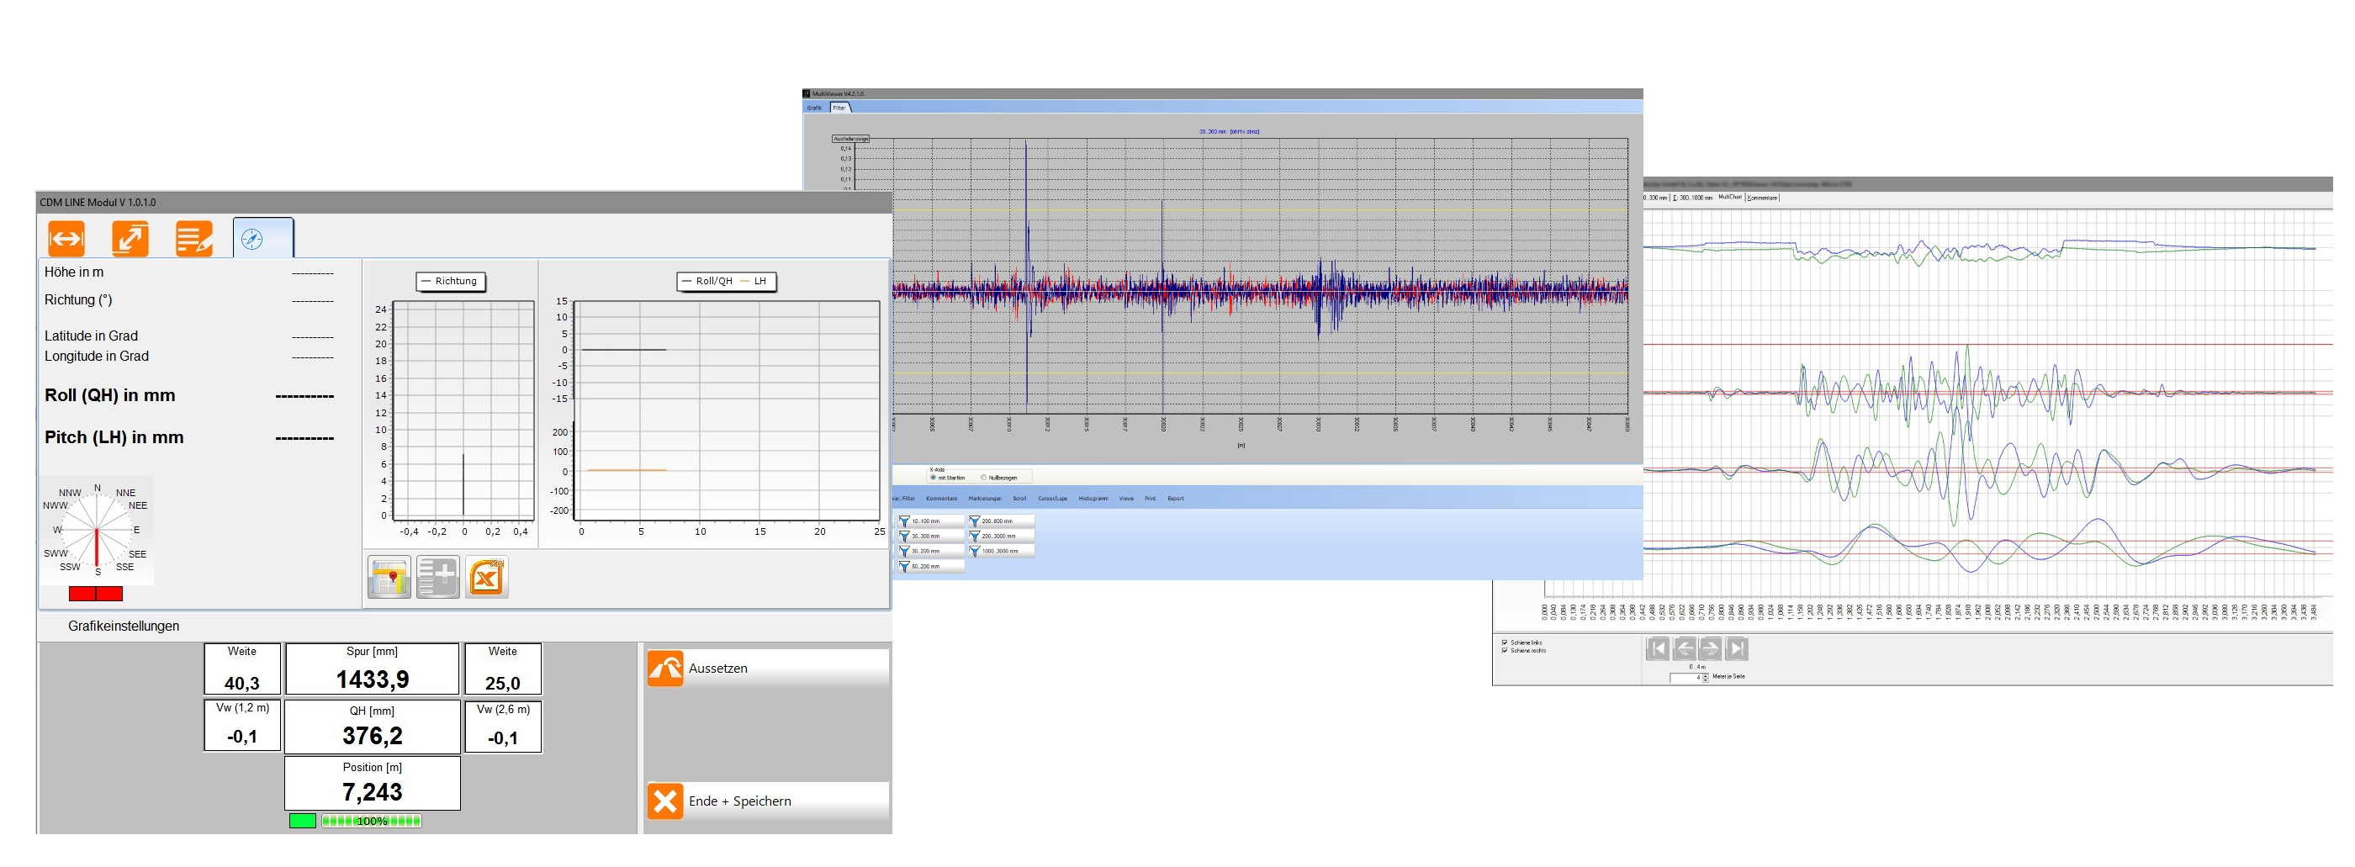Click the compass rose display
Screen dimensions: 2355x867
tap(96, 530)
